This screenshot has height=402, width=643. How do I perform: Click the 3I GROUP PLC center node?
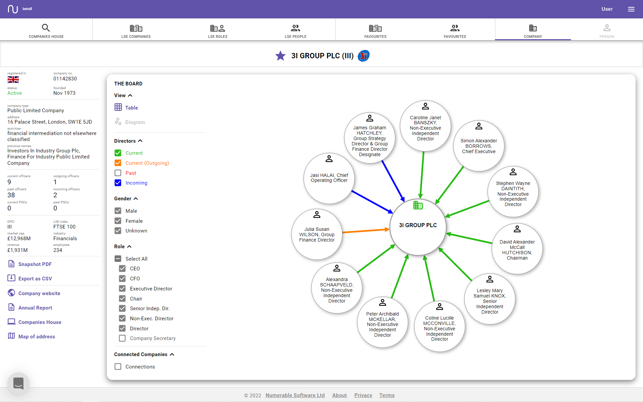pos(418,227)
